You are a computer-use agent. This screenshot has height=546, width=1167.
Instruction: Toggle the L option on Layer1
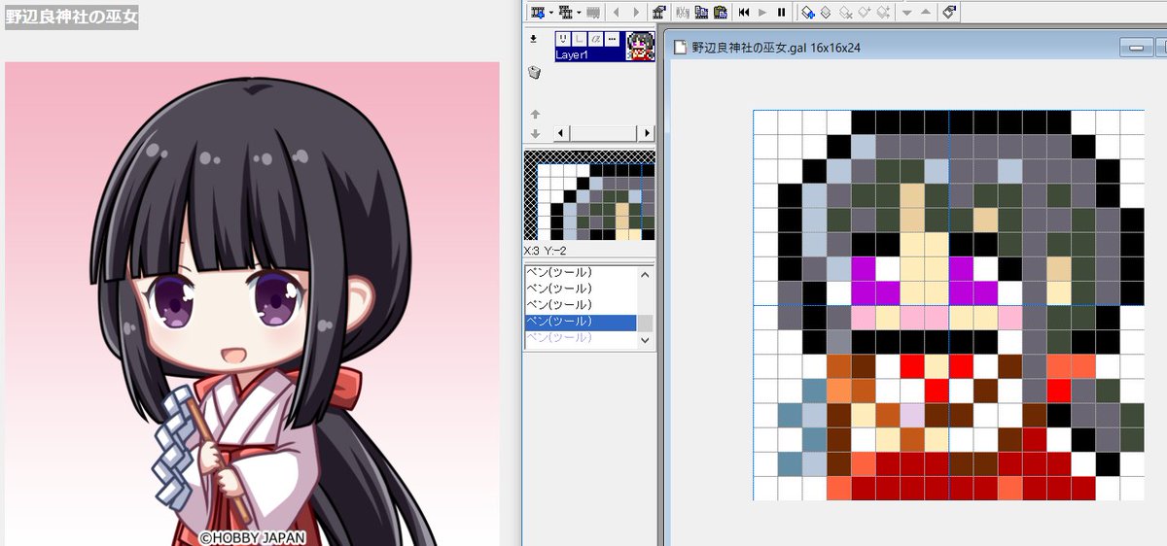(x=579, y=39)
